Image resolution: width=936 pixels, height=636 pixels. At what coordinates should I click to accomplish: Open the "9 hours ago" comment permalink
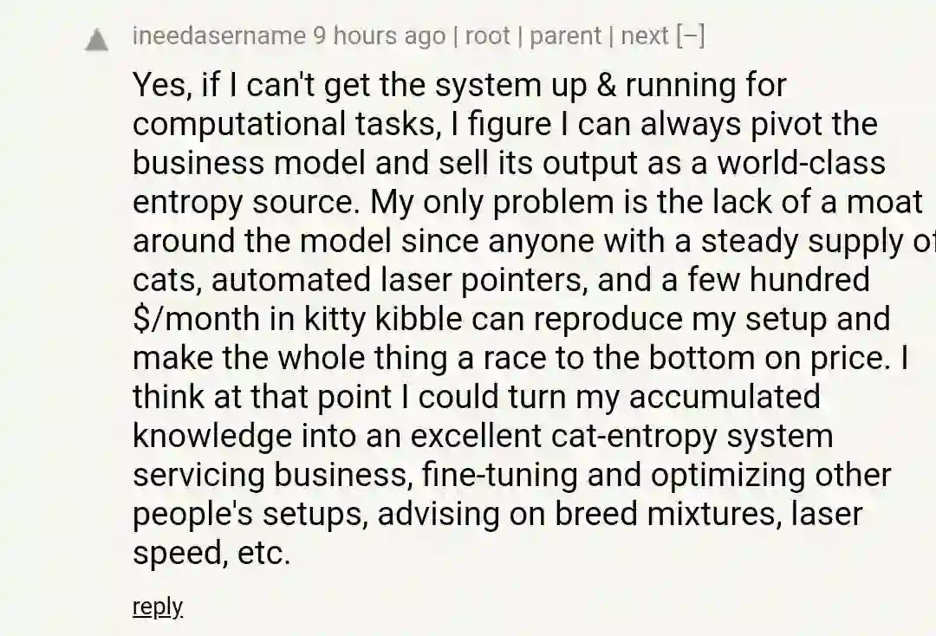pos(379,36)
